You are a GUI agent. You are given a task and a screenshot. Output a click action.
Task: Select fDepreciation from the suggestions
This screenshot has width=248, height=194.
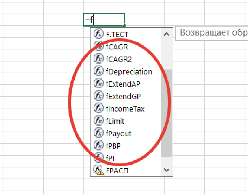point(128,71)
